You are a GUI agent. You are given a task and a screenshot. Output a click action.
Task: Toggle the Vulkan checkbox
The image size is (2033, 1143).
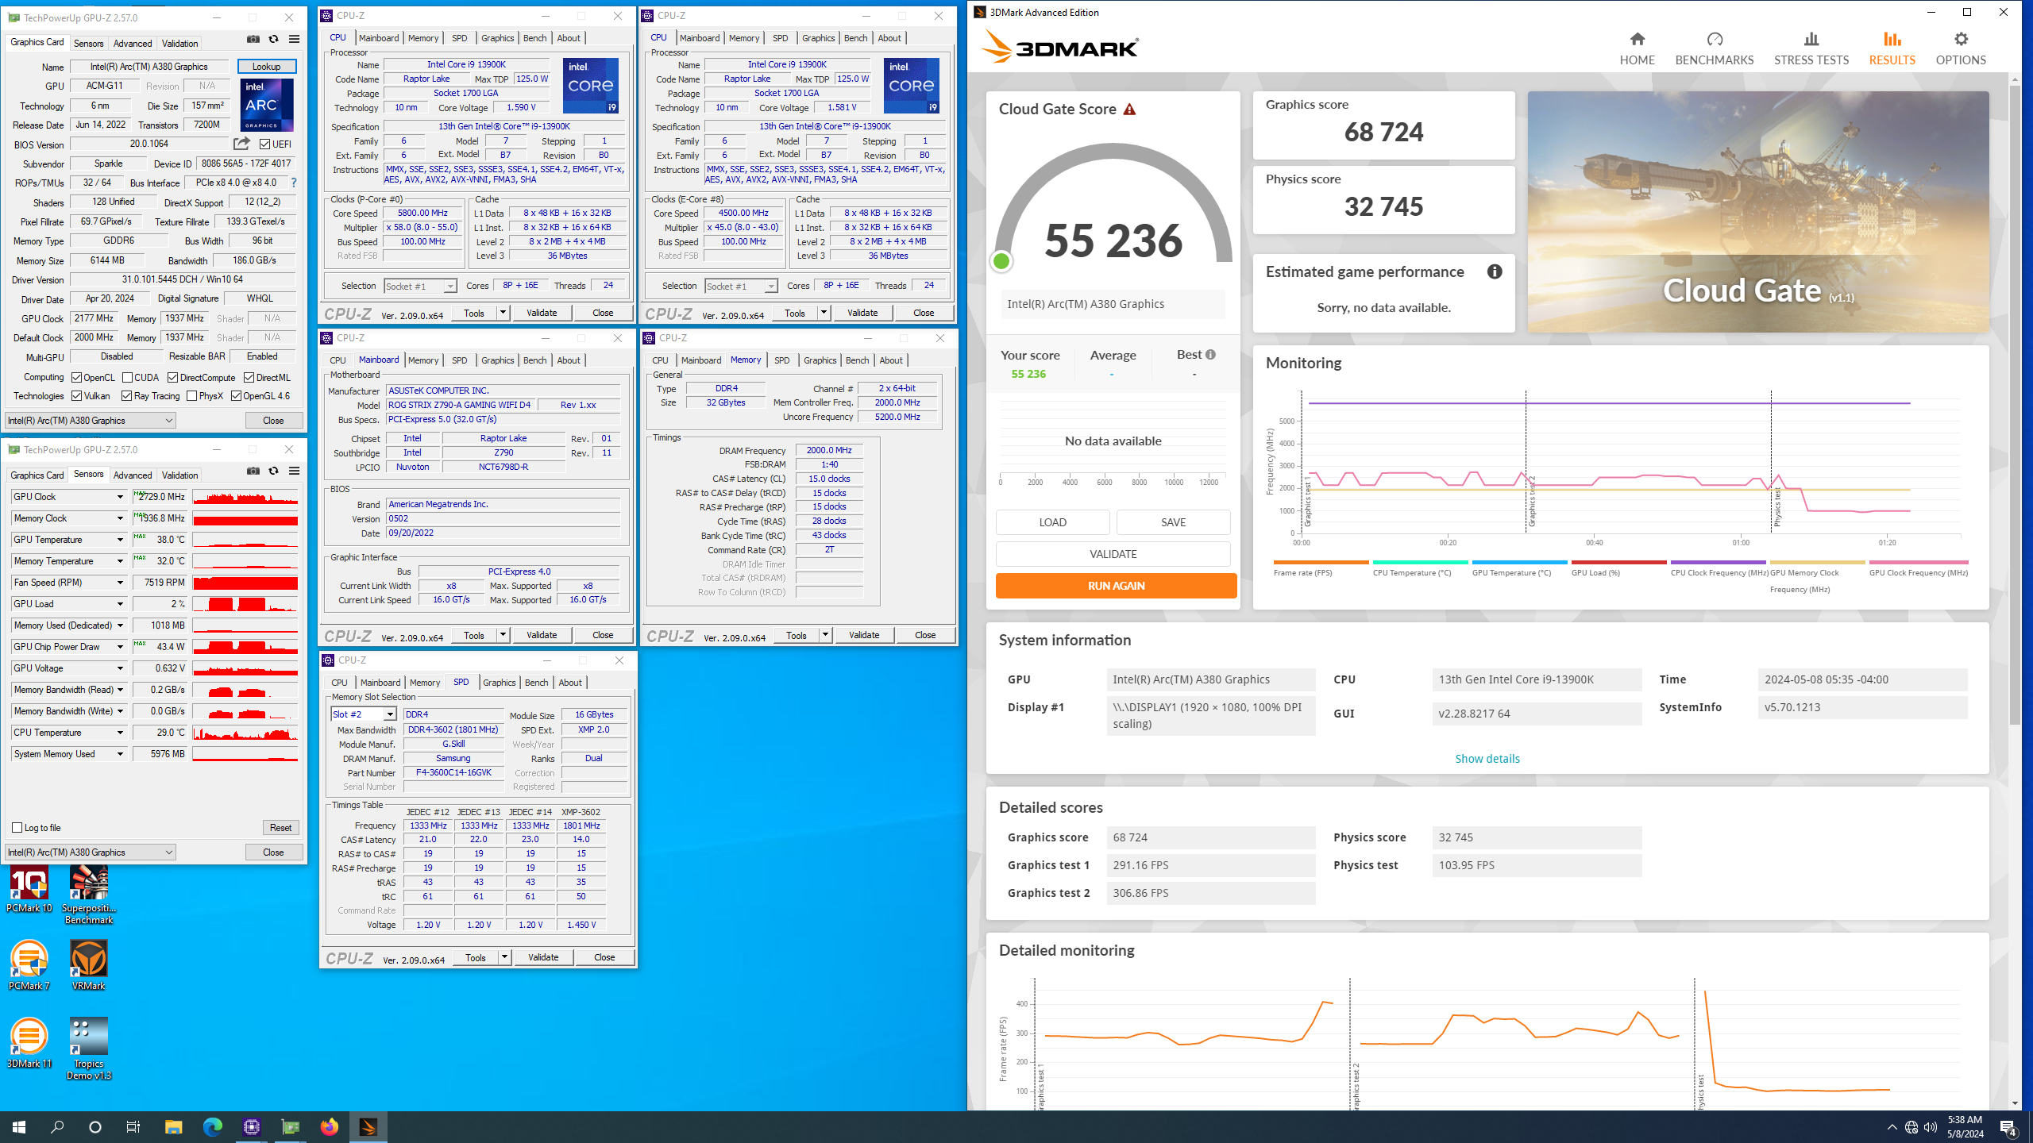coord(77,396)
